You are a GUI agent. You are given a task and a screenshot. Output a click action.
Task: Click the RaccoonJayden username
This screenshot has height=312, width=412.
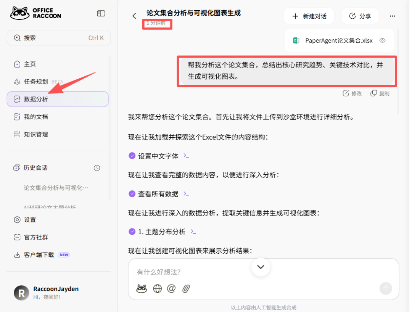[x=56, y=289]
